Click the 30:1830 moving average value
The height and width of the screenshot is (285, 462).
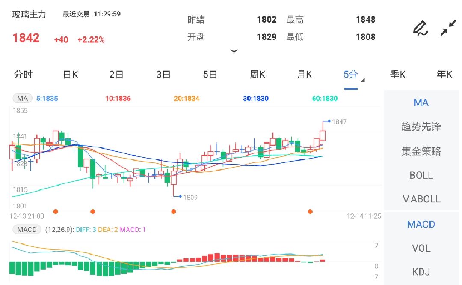pos(255,98)
